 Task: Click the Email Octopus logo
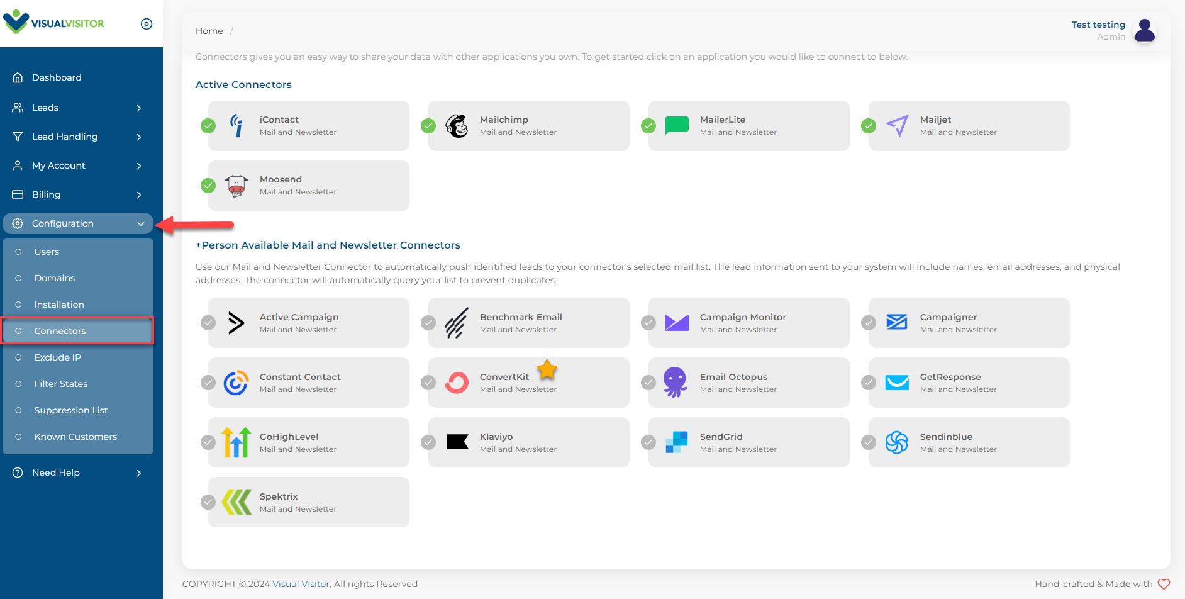[x=676, y=383]
